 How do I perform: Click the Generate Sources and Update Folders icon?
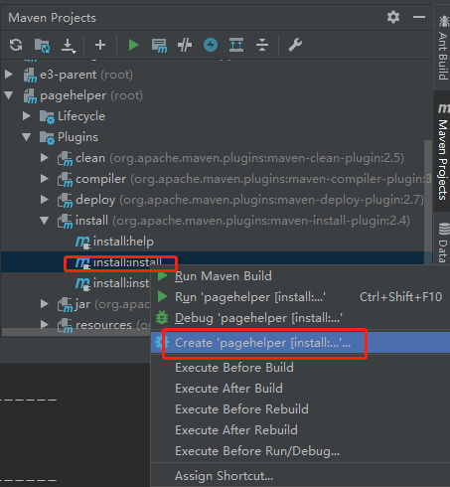[x=42, y=45]
